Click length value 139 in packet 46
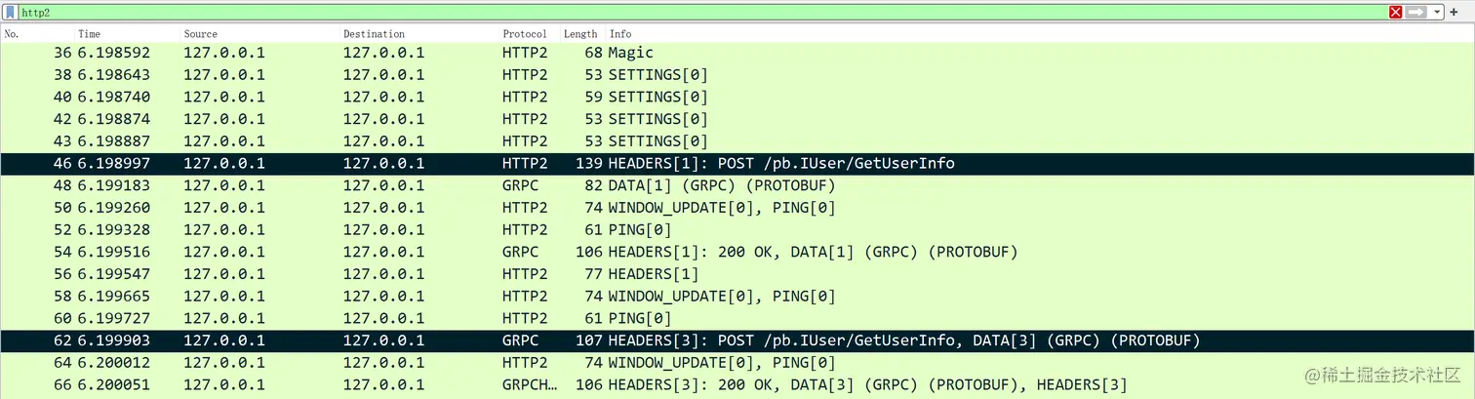The image size is (1475, 399). 589,164
